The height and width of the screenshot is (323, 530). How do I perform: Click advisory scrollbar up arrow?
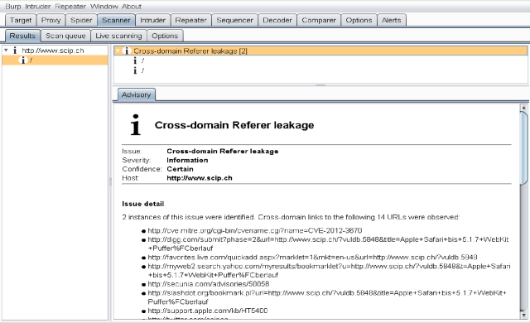click(523, 108)
